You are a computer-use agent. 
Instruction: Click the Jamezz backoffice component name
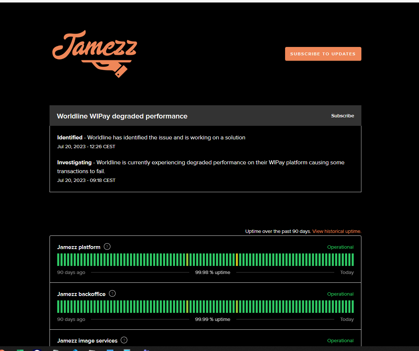coord(81,294)
